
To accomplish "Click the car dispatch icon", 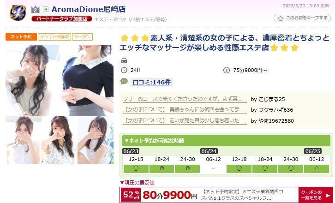I will 124,61.
